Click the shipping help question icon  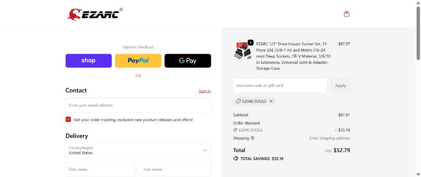click(x=253, y=138)
